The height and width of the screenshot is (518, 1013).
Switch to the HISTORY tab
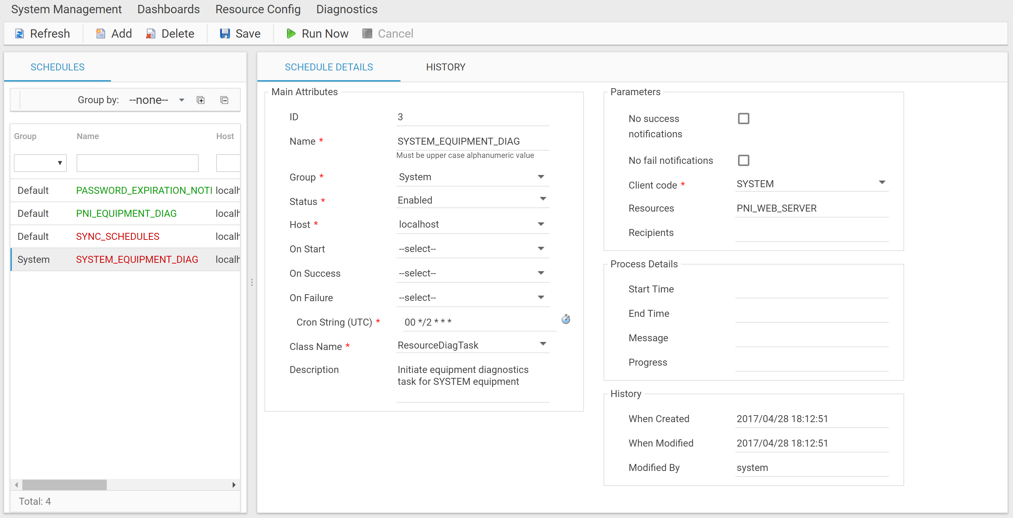(x=445, y=67)
